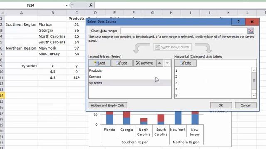Click the Florida cell in column B
The height and width of the screenshot is (149, 266).
53,24
